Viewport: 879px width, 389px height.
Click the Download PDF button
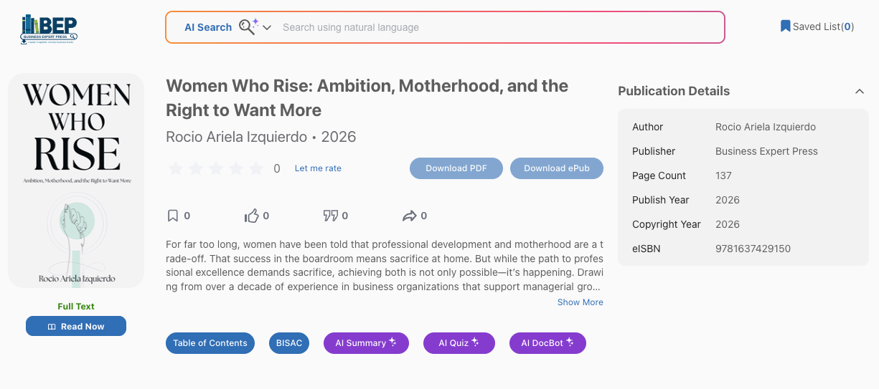tap(456, 168)
